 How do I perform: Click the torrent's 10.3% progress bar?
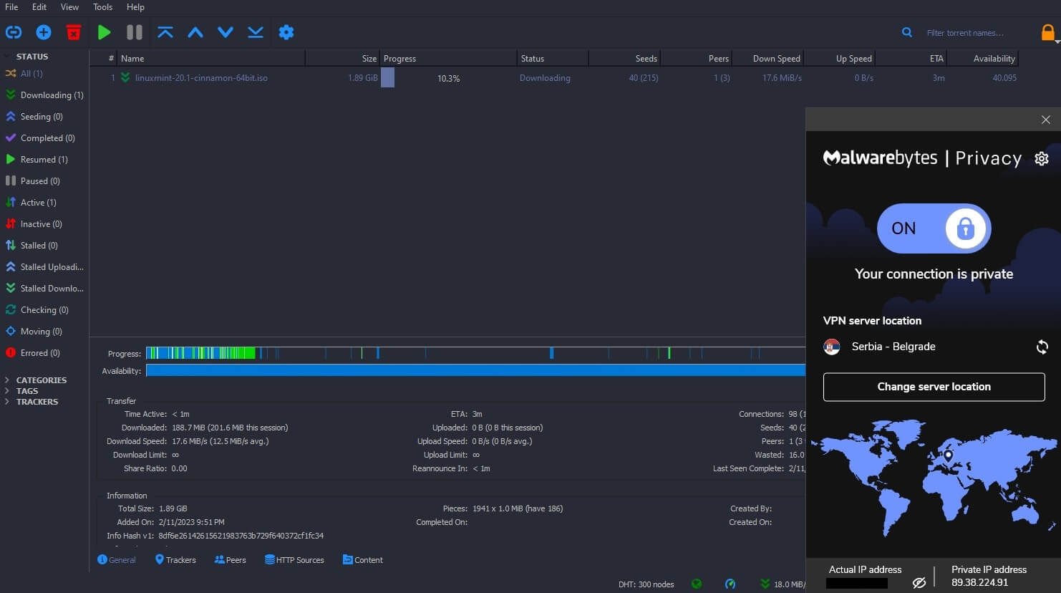click(448, 78)
